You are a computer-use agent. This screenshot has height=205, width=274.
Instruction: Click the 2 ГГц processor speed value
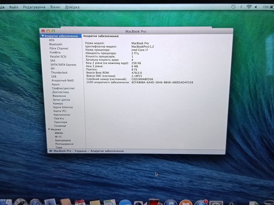pos(135,53)
